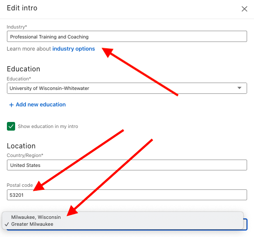Click Add new education
This screenshot has height=237, width=254.
point(41,105)
